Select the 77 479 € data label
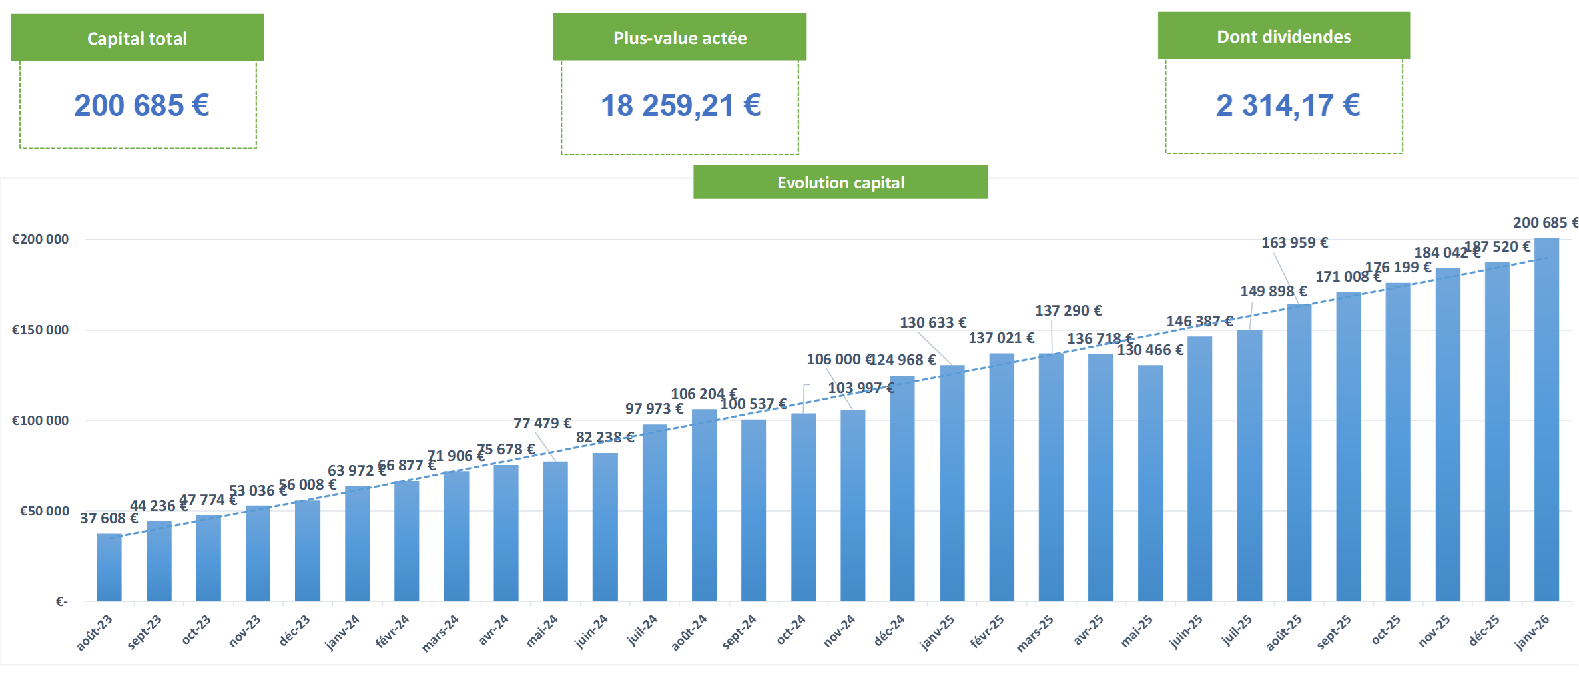This screenshot has height=684, width=1579. click(x=542, y=424)
